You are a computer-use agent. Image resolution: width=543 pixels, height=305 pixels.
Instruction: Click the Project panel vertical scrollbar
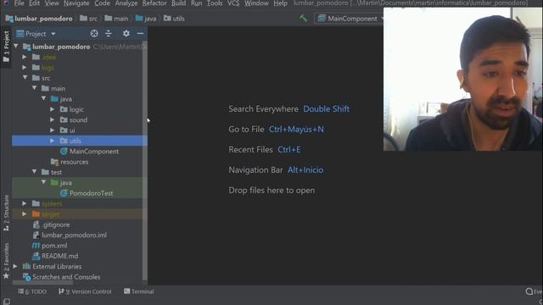point(145,161)
